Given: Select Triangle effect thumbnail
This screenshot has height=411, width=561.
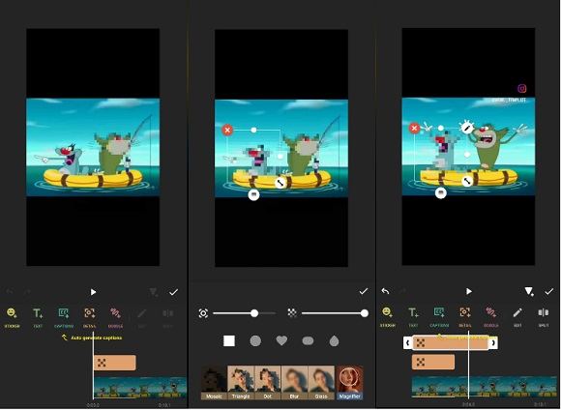Looking at the screenshot, I should pyautogui.click(x=241, y=382).
